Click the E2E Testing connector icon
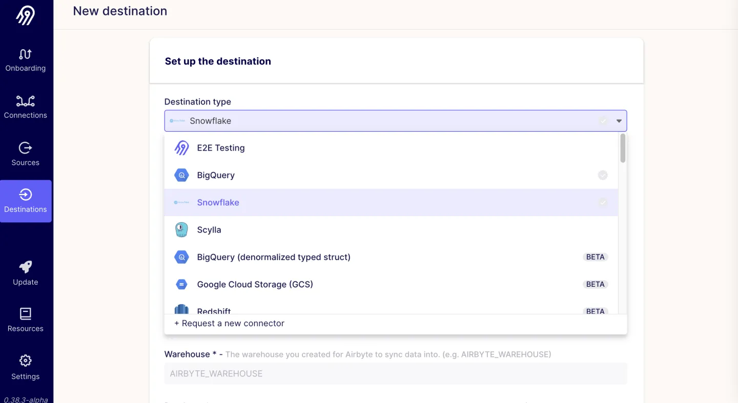The image size is (738, 403). tap(181, 148)
